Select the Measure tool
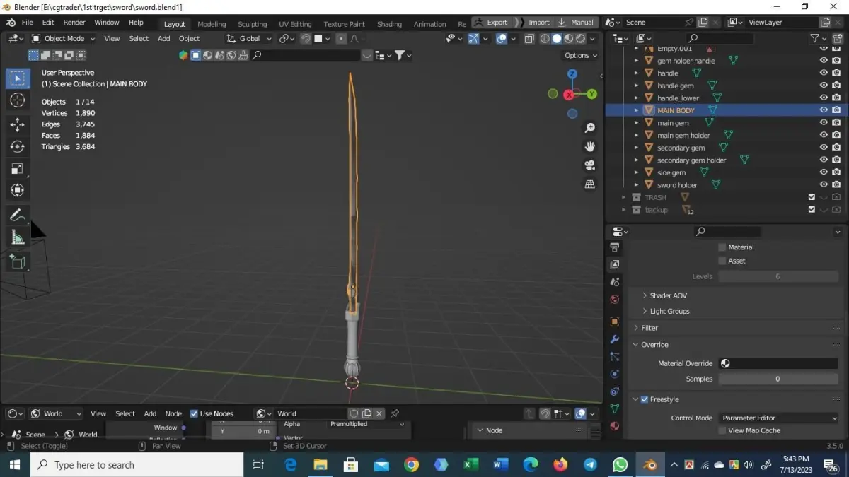849x477 pixels. coord(18,237)
